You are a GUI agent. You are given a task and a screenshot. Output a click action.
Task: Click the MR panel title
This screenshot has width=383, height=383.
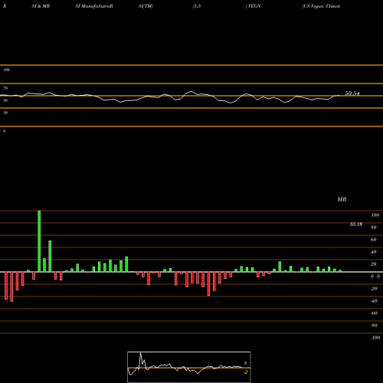tap(342, 199)
